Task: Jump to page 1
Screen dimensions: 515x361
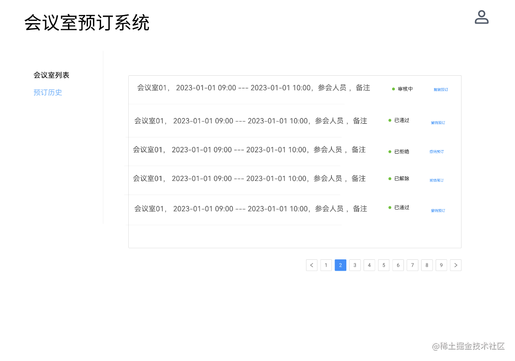Action: pos(326,265)
